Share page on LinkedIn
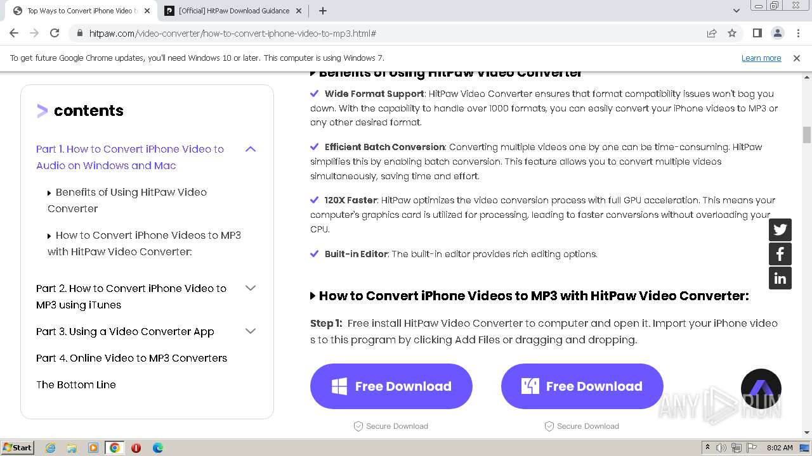Viewport: 812px width, 456px height. tap(780, 278)
